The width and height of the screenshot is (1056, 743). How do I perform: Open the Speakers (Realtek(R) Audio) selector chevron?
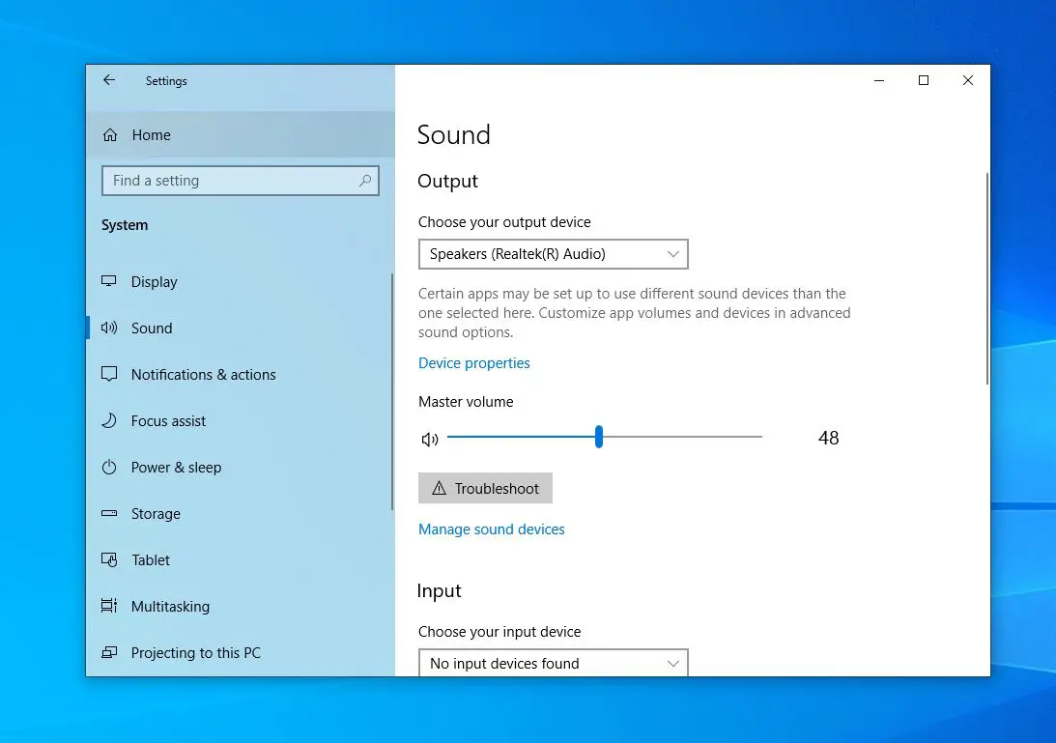click(x=673, y=253)
